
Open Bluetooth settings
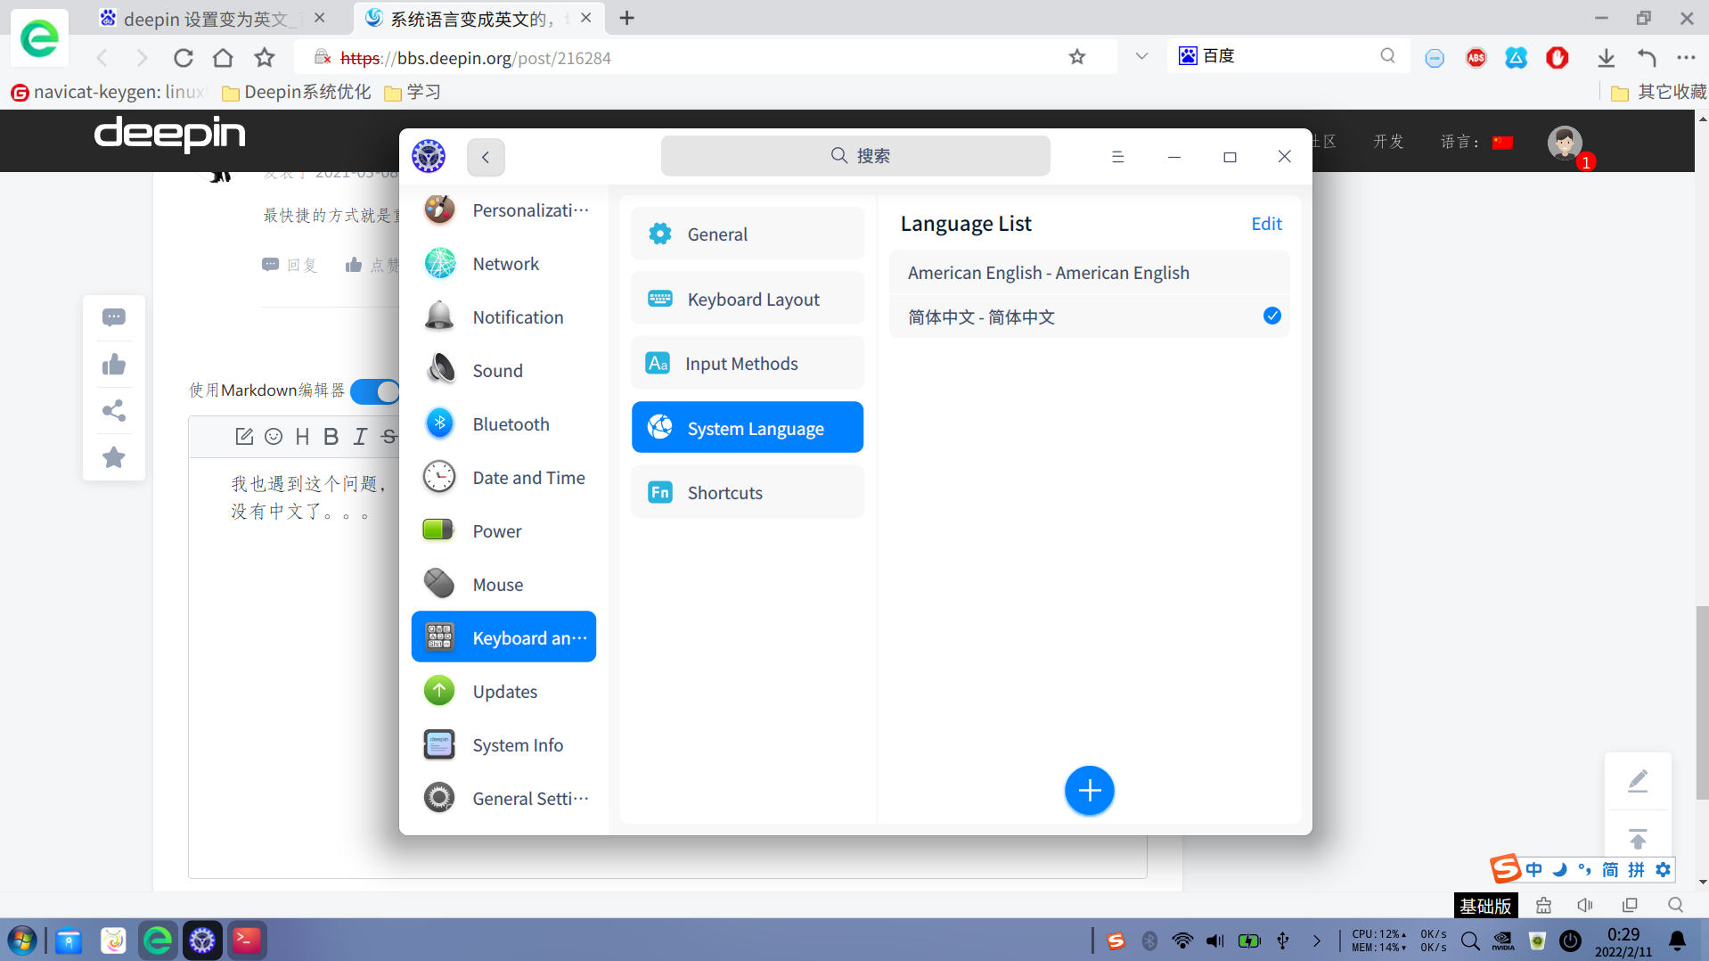pos(503,424)
